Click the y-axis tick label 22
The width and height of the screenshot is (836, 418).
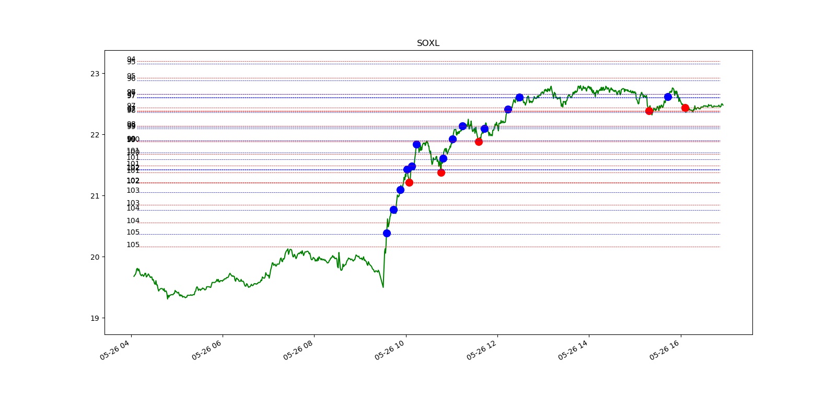pos(95,135)
